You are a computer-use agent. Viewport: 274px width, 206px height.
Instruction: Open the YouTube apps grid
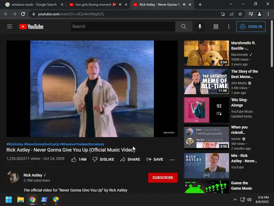(x=216, y=27)
